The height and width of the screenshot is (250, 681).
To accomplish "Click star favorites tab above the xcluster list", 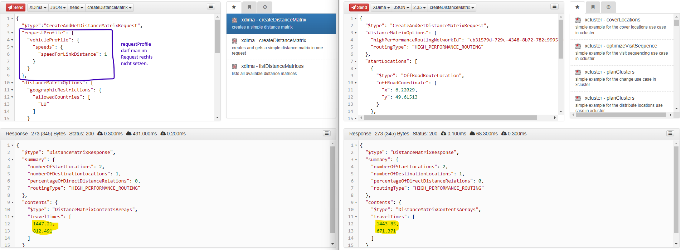I will coord(577,7).
